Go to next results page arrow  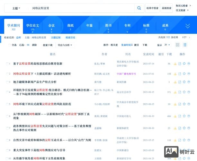(x=190, y=37)
